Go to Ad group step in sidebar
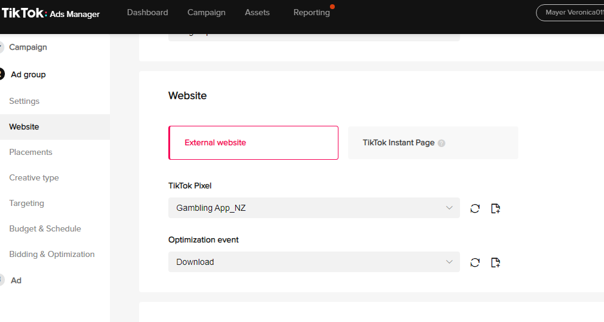Image resolution: width=604 pixels, height=322 pixels. pos(28,74)
